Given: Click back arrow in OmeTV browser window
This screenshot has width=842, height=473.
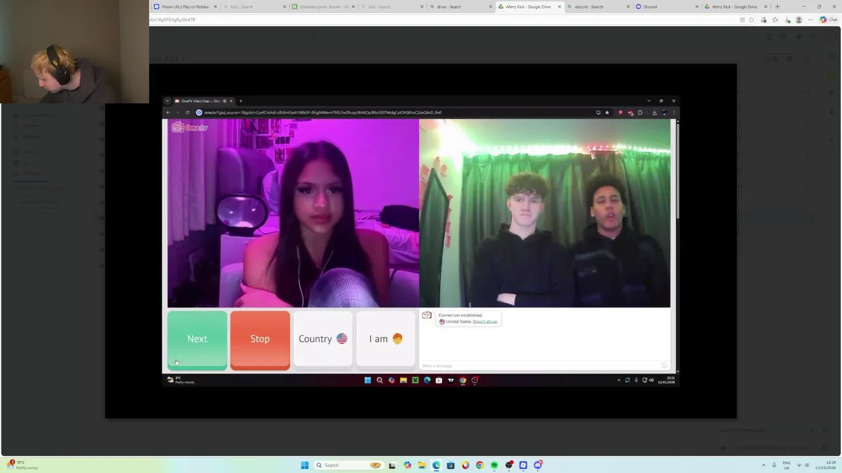Looking at the screenshot, I should pyautogui.click(x=168, y=112).
